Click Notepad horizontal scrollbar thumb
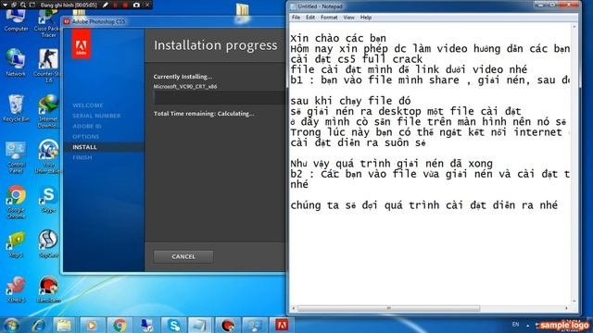This screenshot has height=333, width=593. coord(389,308)
